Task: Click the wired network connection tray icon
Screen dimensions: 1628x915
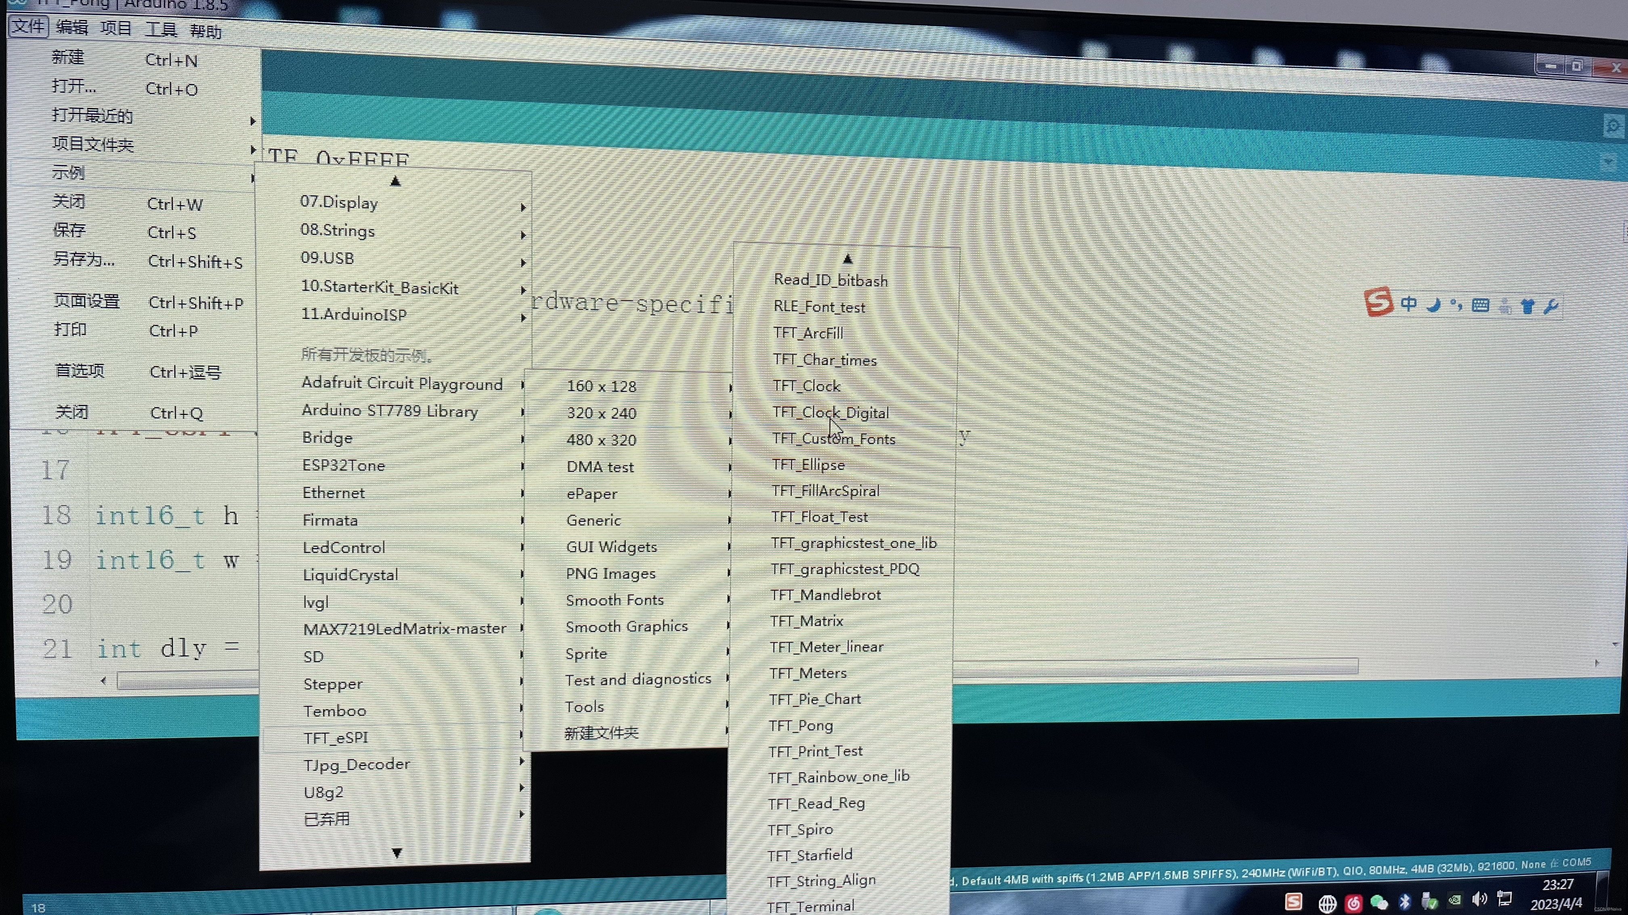Action: point(1505,898)
